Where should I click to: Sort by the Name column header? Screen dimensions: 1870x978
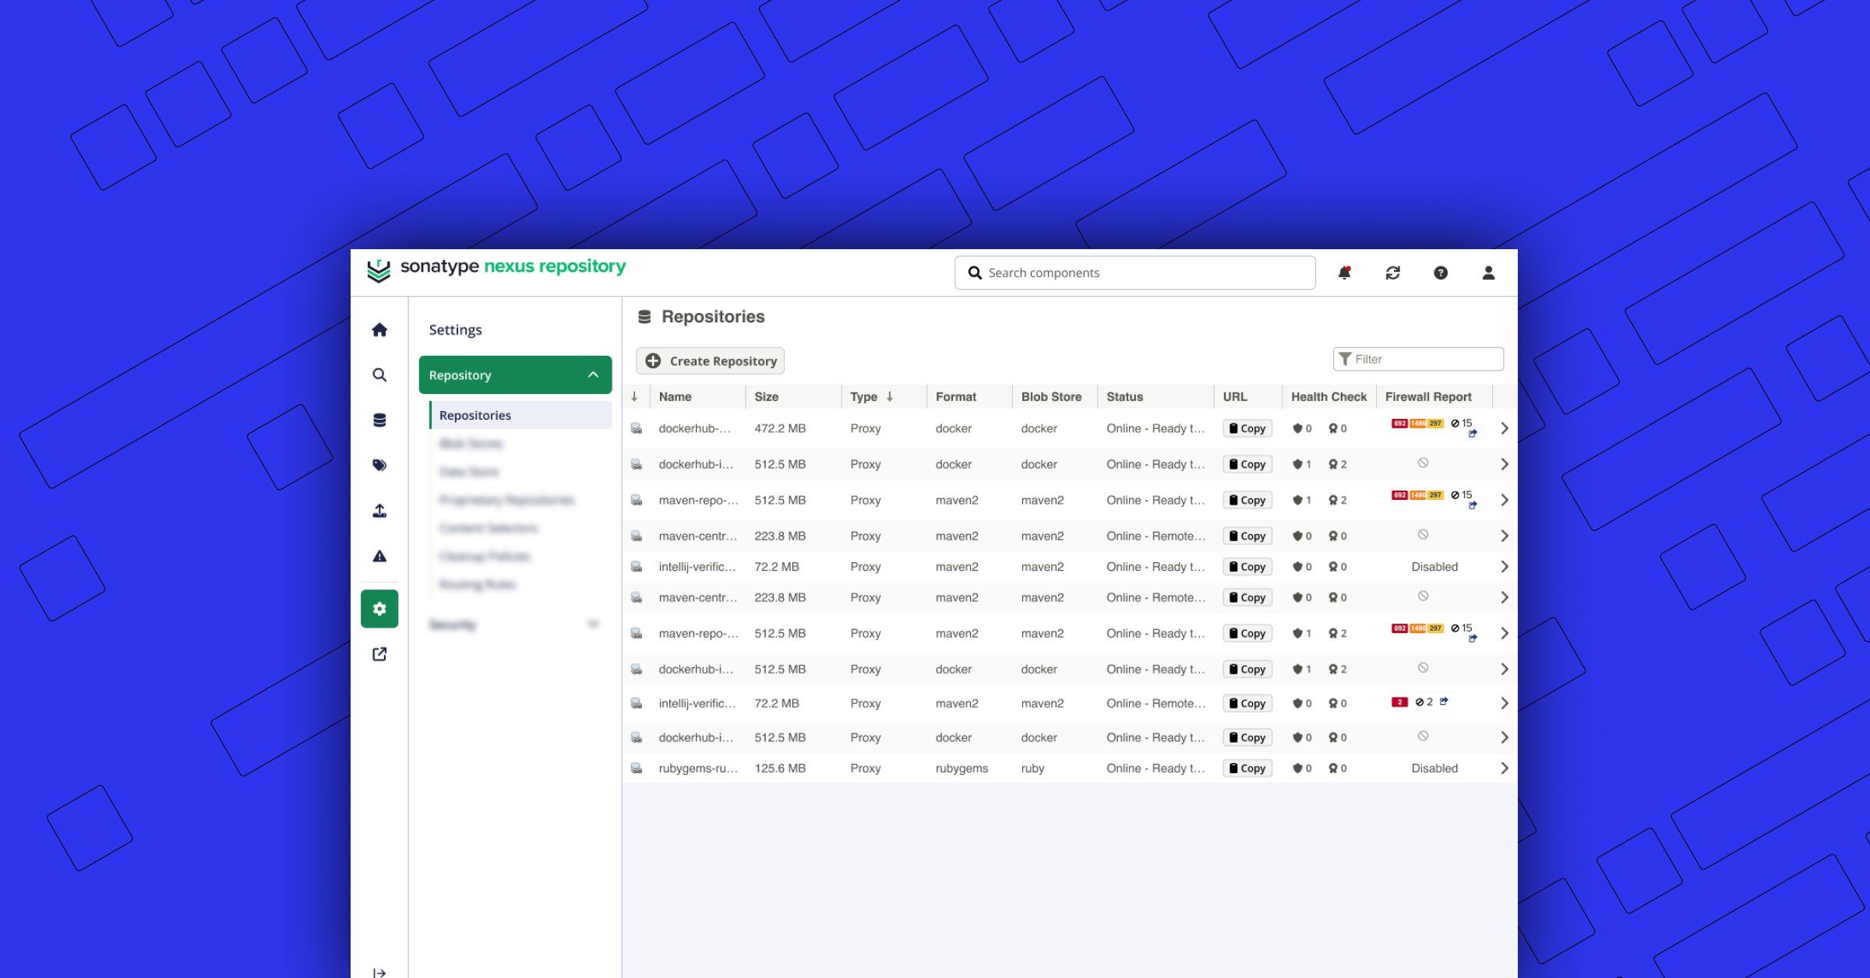pos(675,397)
